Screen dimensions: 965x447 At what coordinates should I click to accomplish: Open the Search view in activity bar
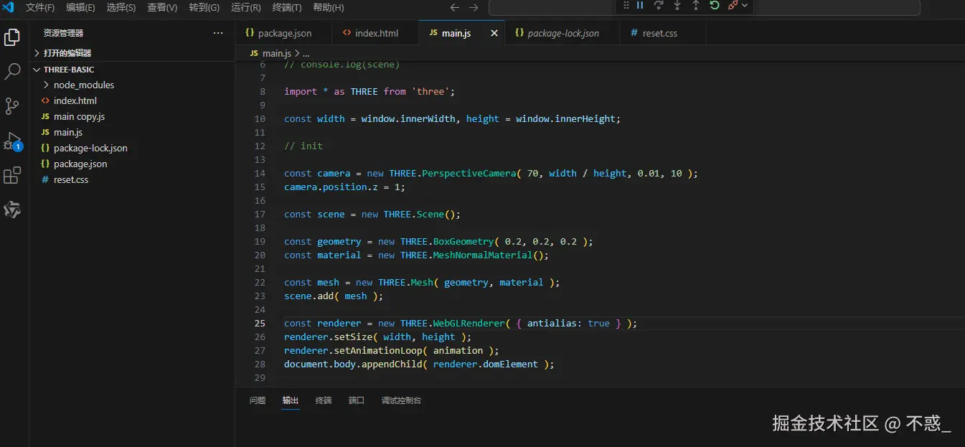[12, 71]
